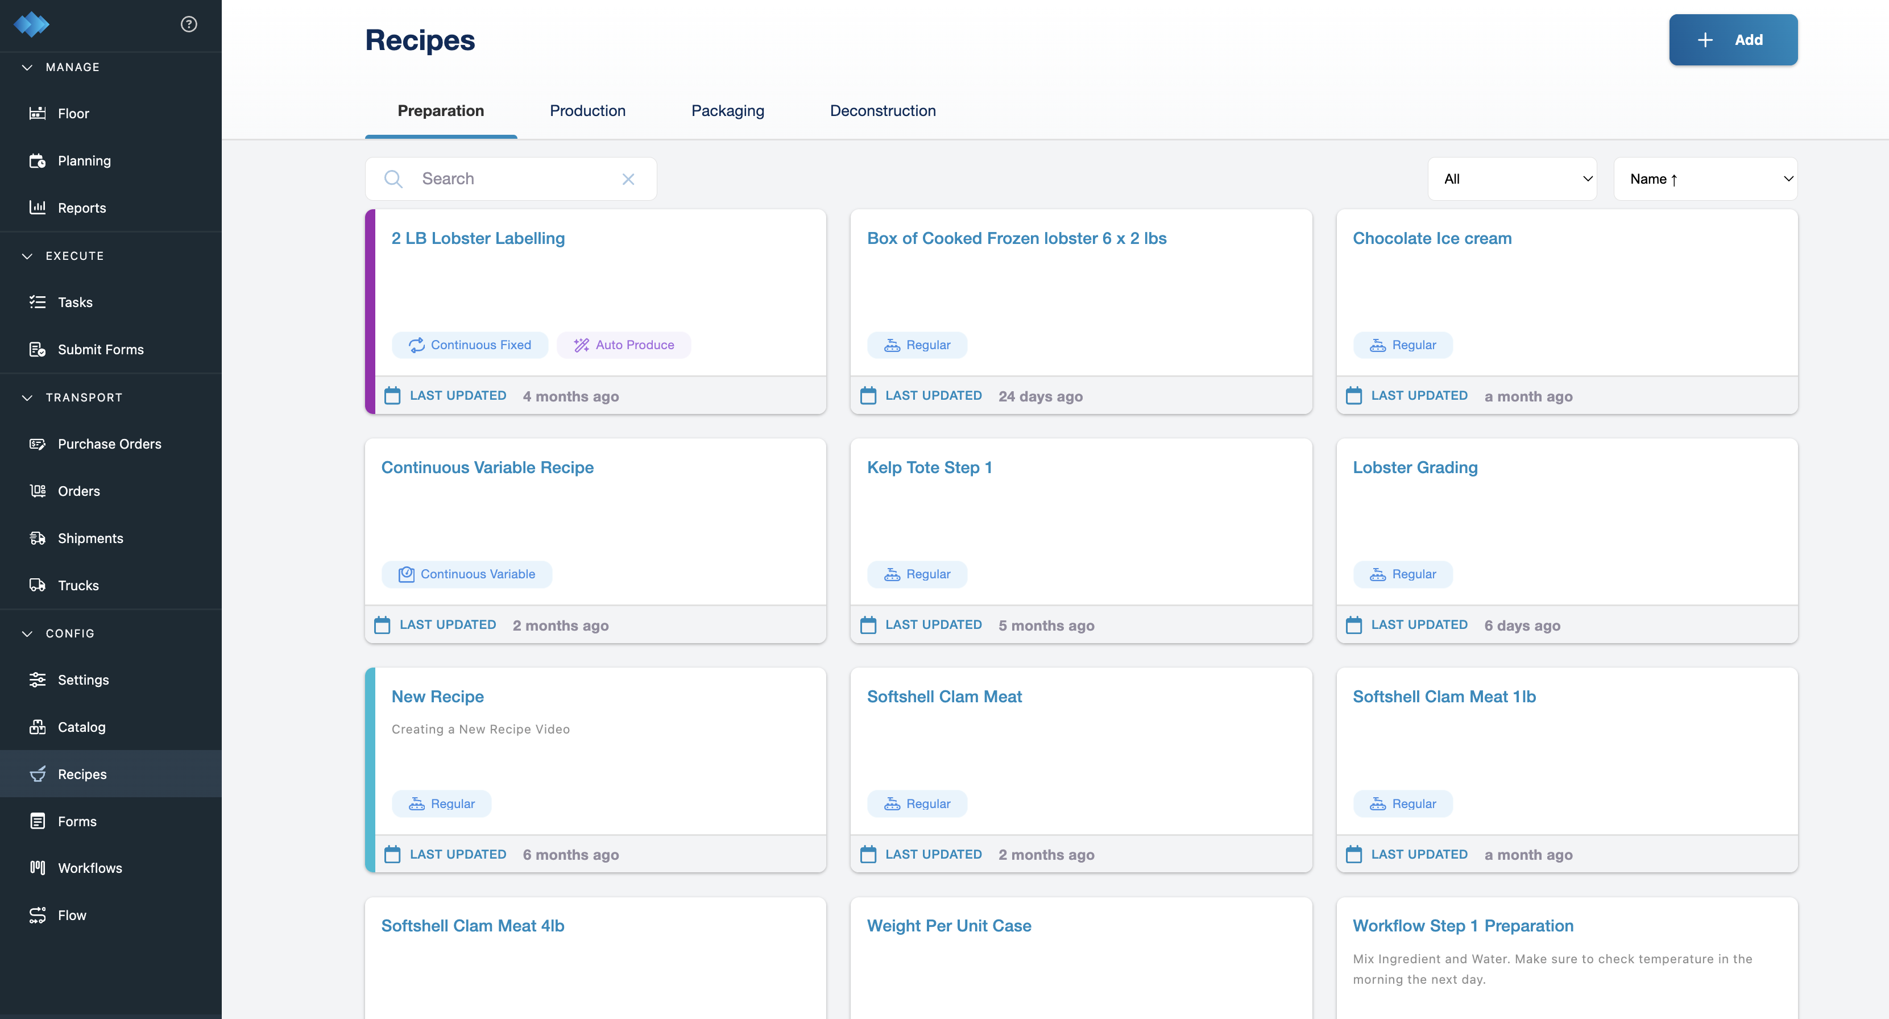The image size is (1889, 1019).
Task: Open the Lobster Grading recipe
Action: [x=1415, y=467]
